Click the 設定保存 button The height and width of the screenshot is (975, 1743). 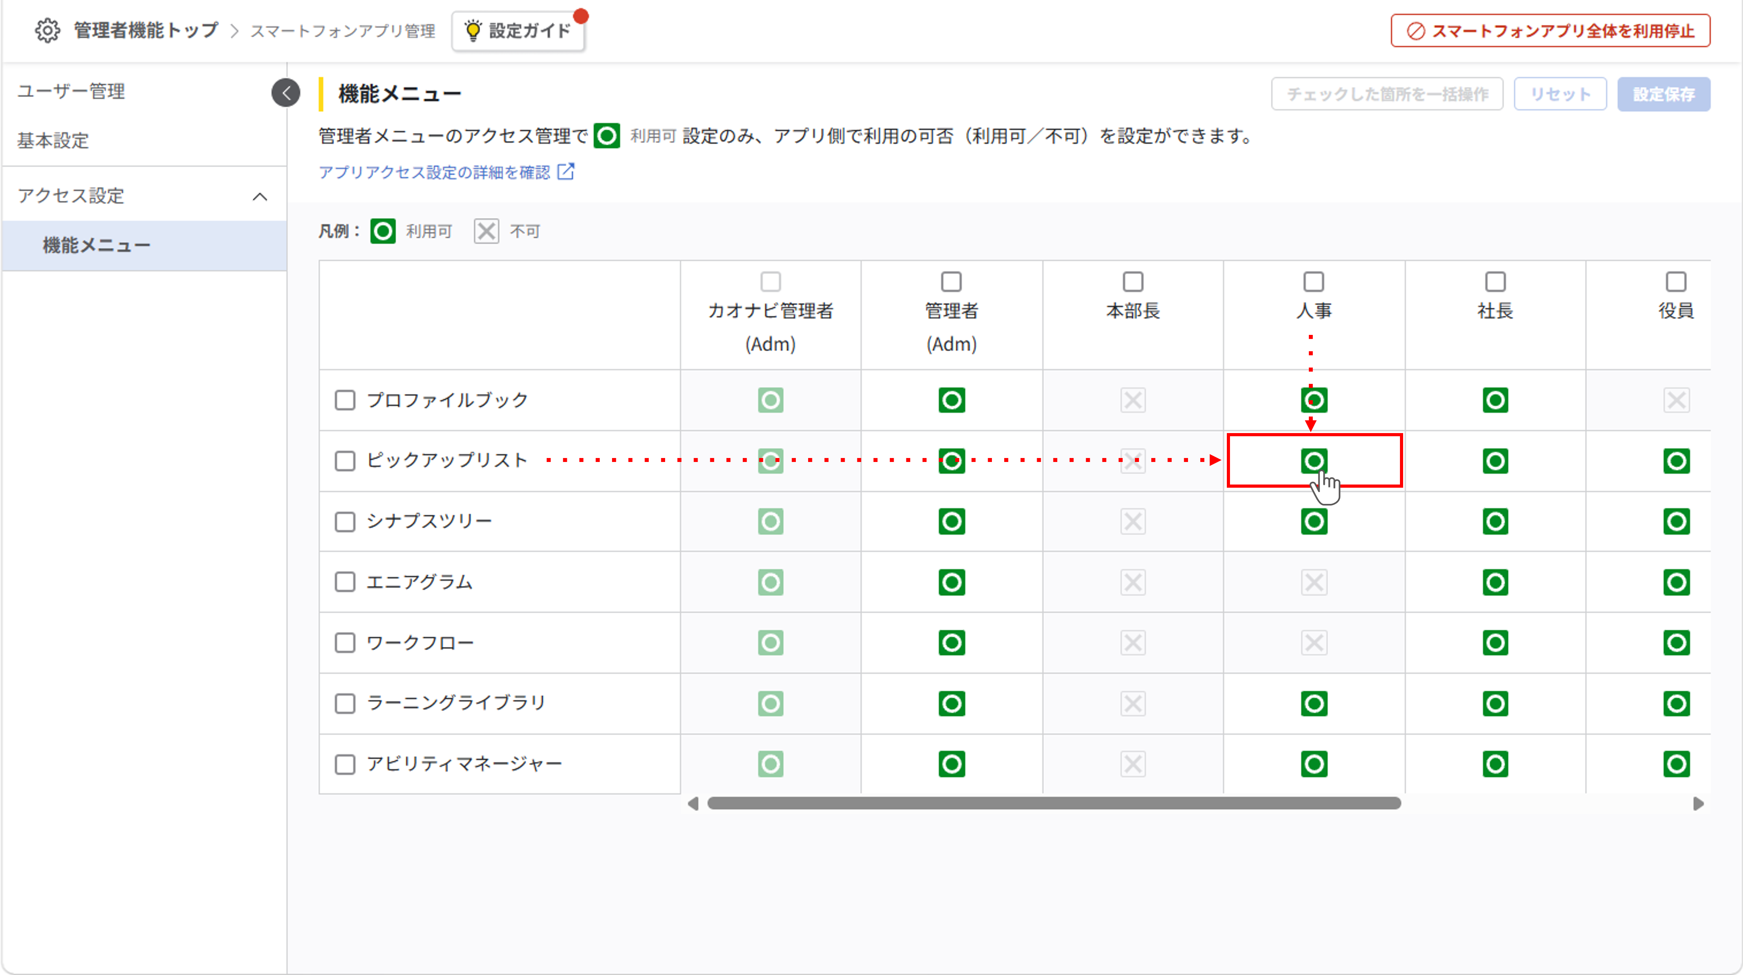(1664, 94)
